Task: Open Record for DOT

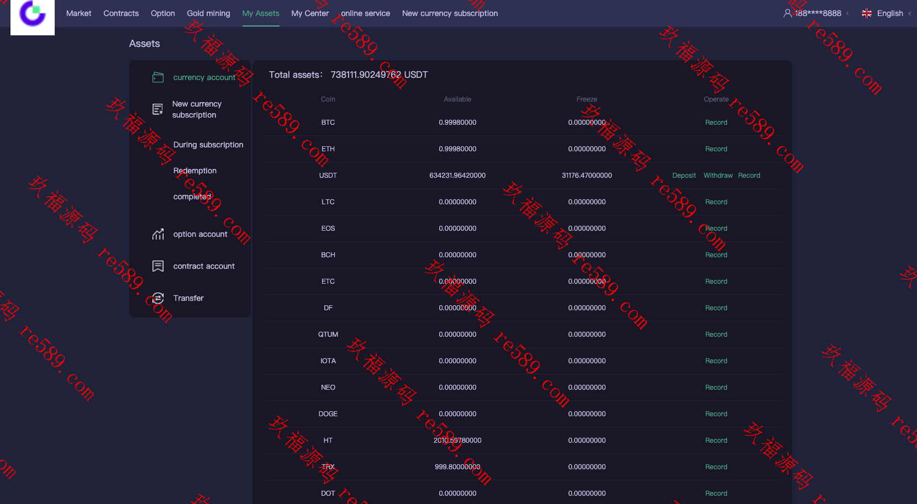Action: point(716,494)
